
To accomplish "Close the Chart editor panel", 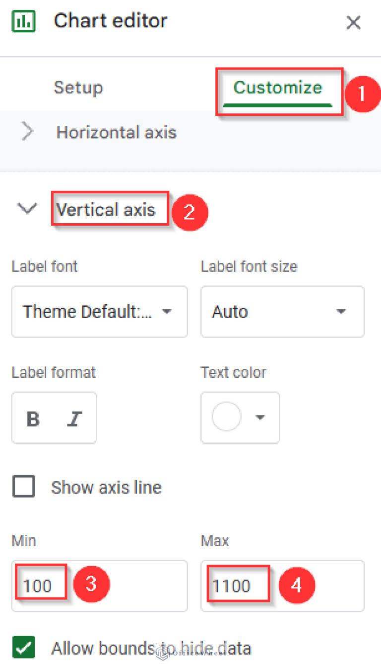I will point(353,22).
